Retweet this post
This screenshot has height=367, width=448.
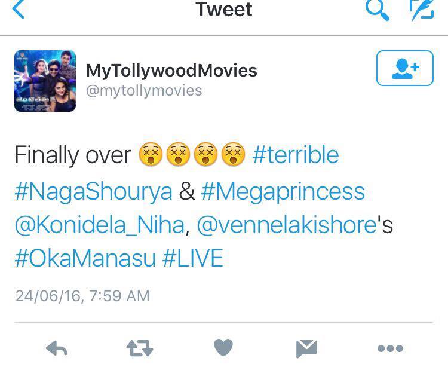coord(140,348)
